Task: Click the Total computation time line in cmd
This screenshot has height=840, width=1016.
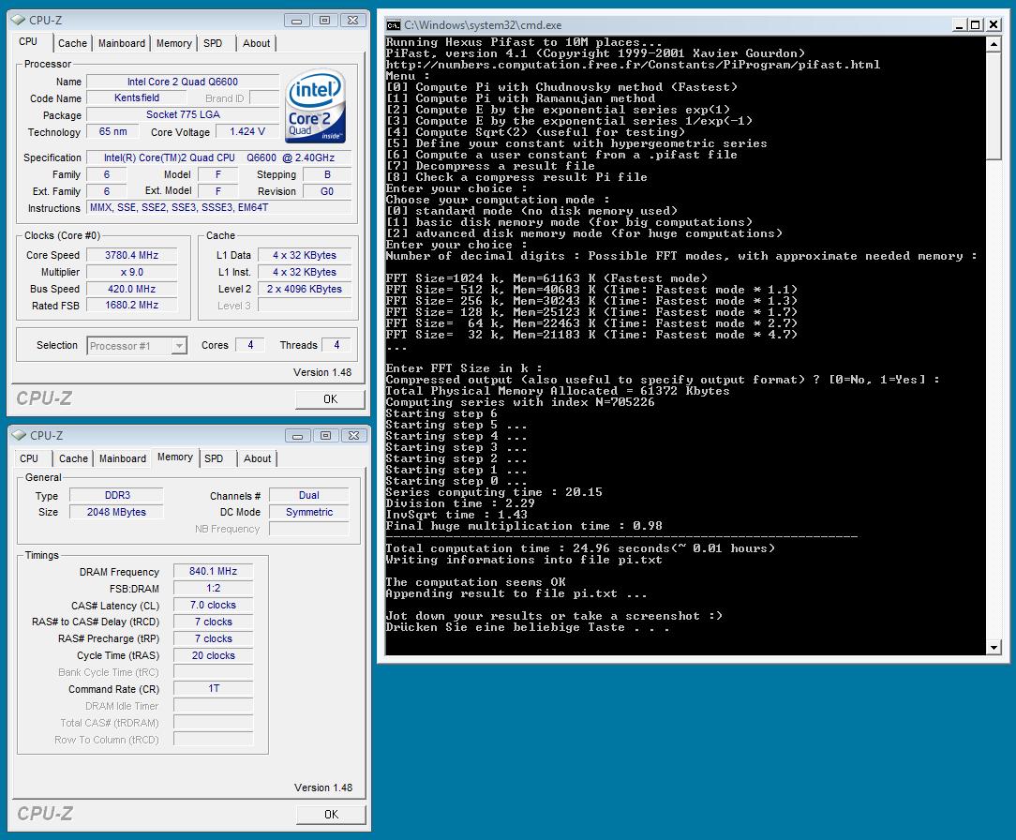Action: [x=580, y=548]
